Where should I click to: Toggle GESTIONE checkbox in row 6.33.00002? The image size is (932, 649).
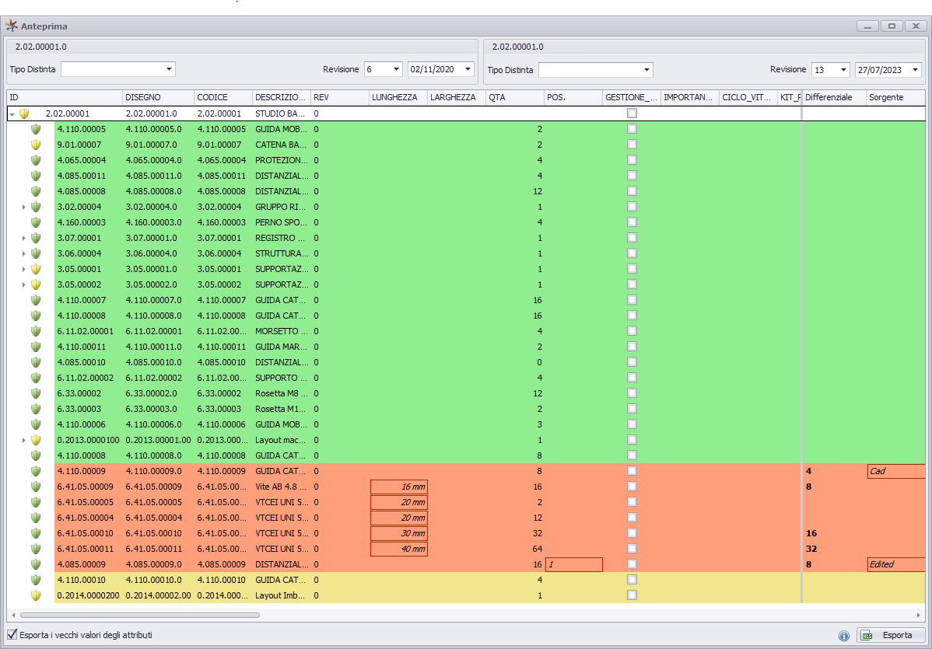pyautogui.click(x=632, y=393)
